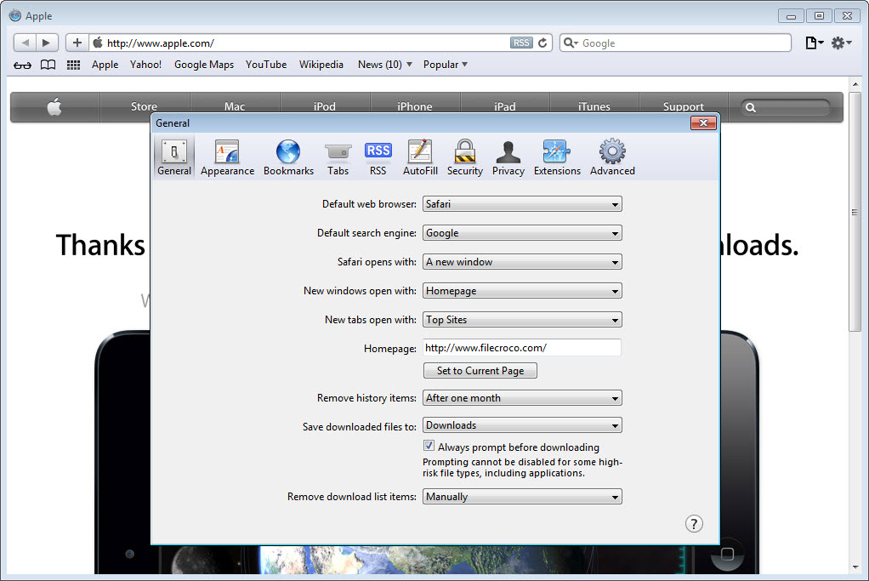Click the scrollbar up arrow

click(x=855, y=84)
